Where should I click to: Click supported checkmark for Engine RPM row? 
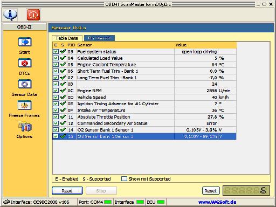coord(63,91)
